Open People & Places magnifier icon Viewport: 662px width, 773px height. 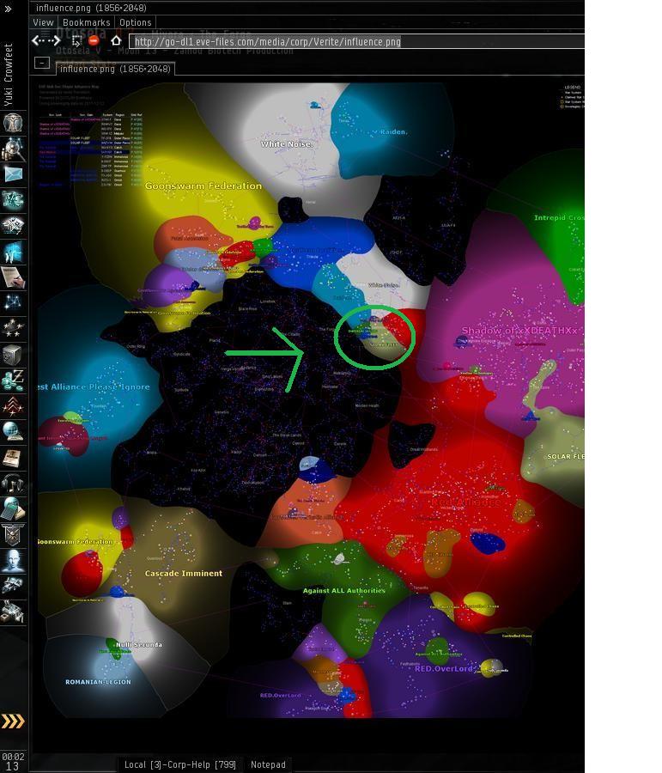13,149
